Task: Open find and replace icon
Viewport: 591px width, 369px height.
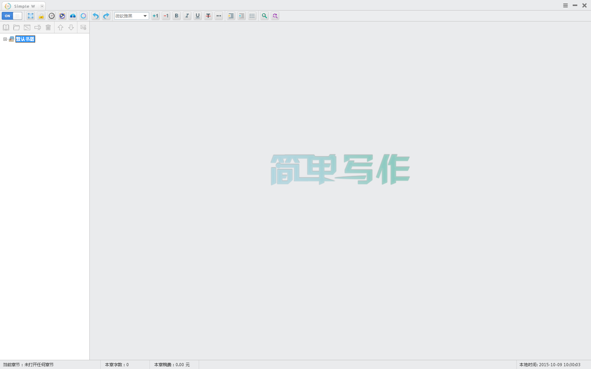Action: coord(275,16)
